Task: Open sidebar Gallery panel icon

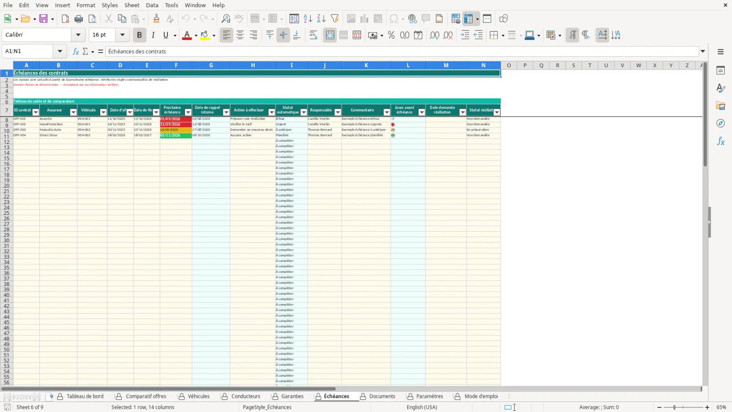Action: click(x=721, y=106)
